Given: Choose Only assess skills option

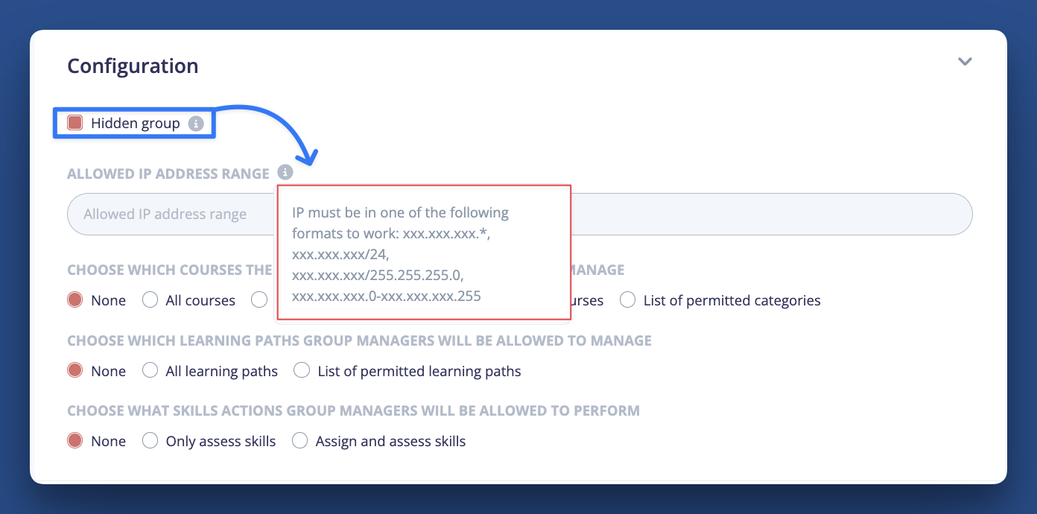Looking at the screenshot, I should click(150, 440).
